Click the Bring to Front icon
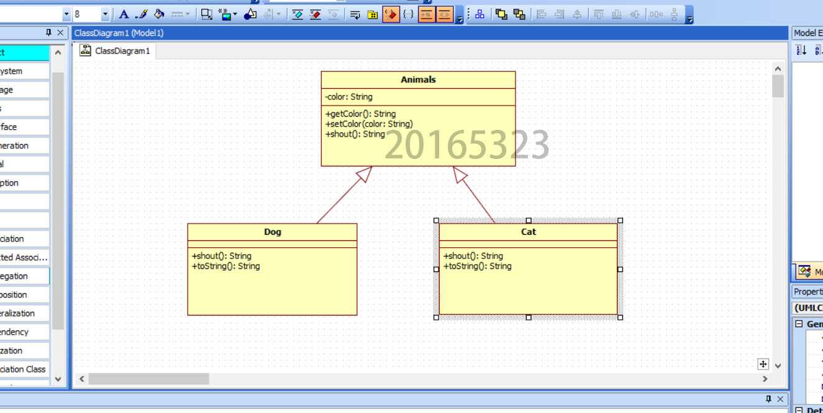 coord(501,14)
